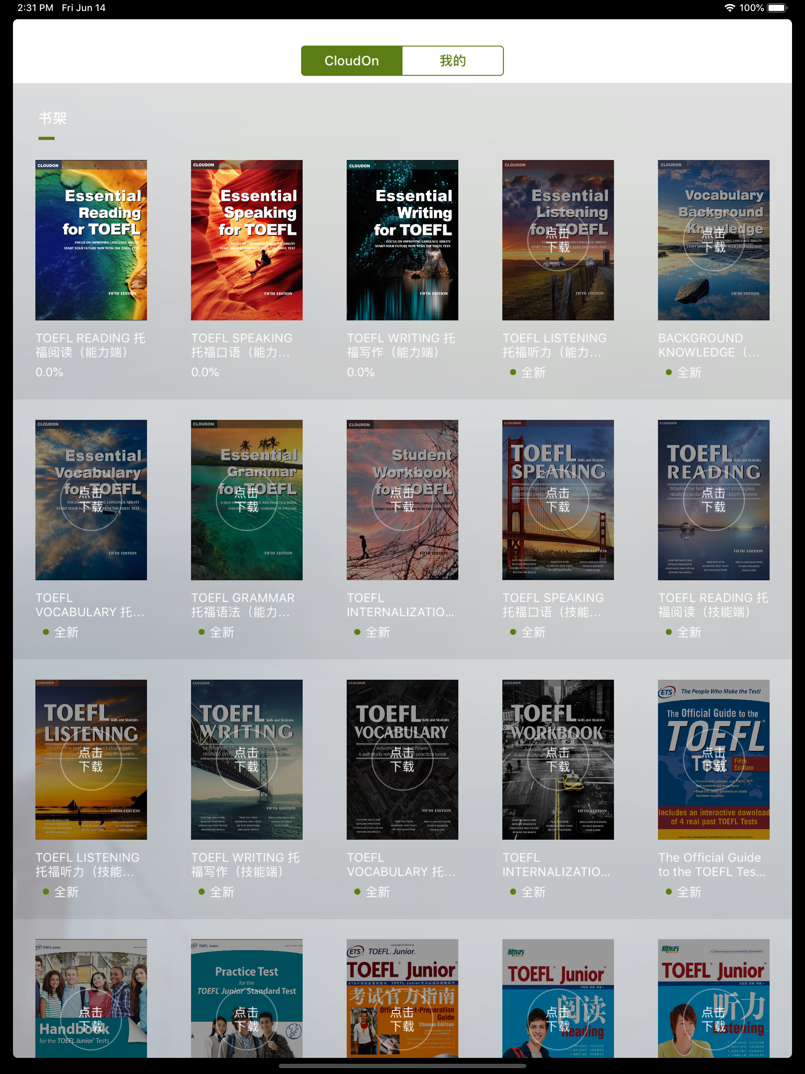Tap the Wi-Fi icon in status bar
The image size is (805, 1074).
pyautogui.click(x=729, y=8)
